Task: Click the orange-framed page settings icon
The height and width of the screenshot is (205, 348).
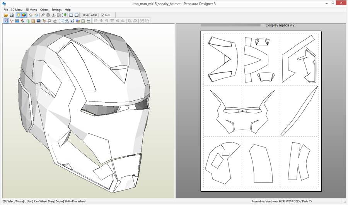Action: (x=83, y=21)
